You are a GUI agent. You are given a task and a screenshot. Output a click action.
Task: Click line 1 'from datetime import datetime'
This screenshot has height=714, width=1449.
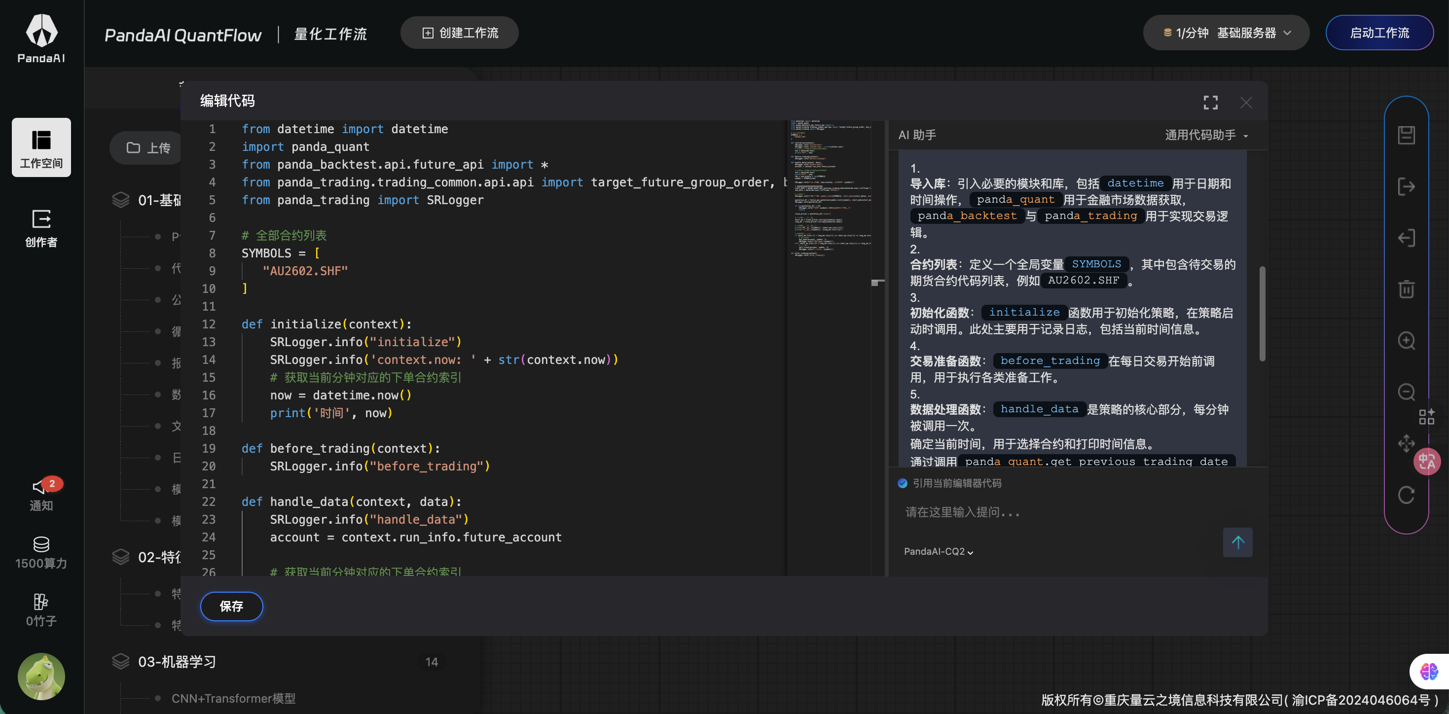(345, 129)
